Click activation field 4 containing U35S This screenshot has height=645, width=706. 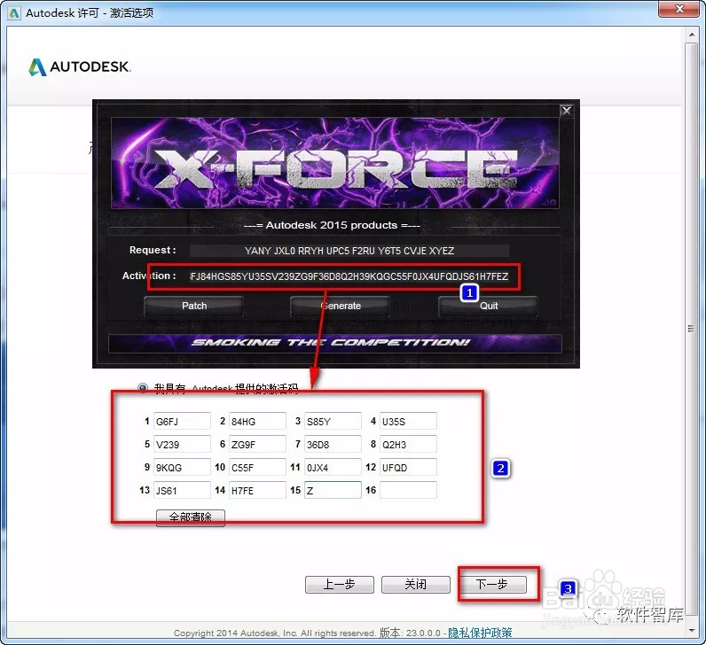click(408, 421)
